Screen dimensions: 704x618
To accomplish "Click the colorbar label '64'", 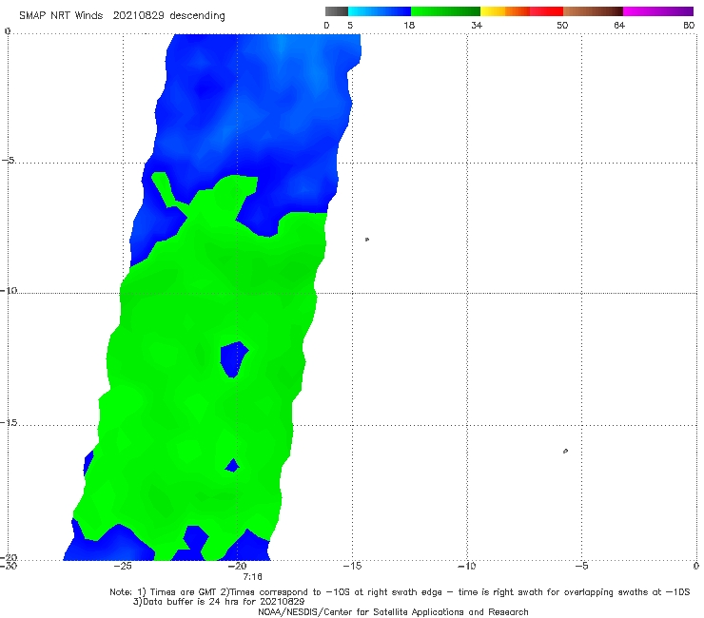I will (619, 25).
